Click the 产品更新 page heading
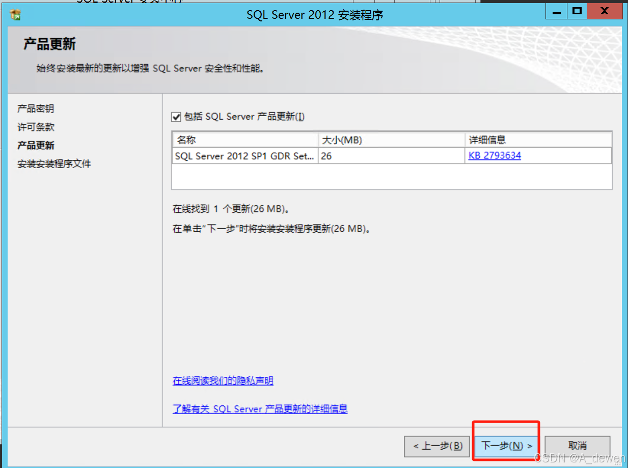The height and width of the screenshot is (468, 628). (x=49, y=44)
